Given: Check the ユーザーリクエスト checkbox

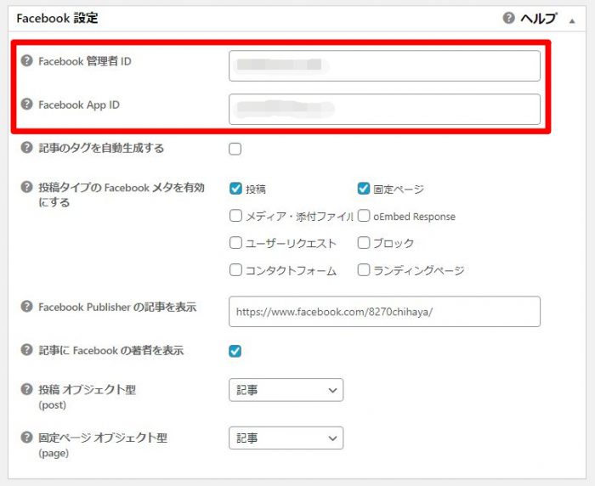Looking at the screenshot, I should click(x=235, y=243).
